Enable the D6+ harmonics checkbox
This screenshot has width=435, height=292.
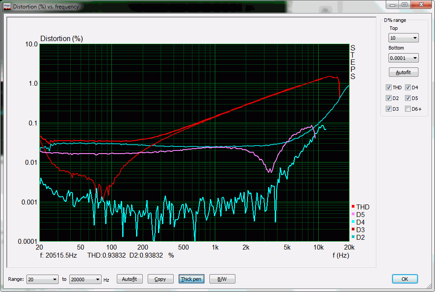click(408, 109)
